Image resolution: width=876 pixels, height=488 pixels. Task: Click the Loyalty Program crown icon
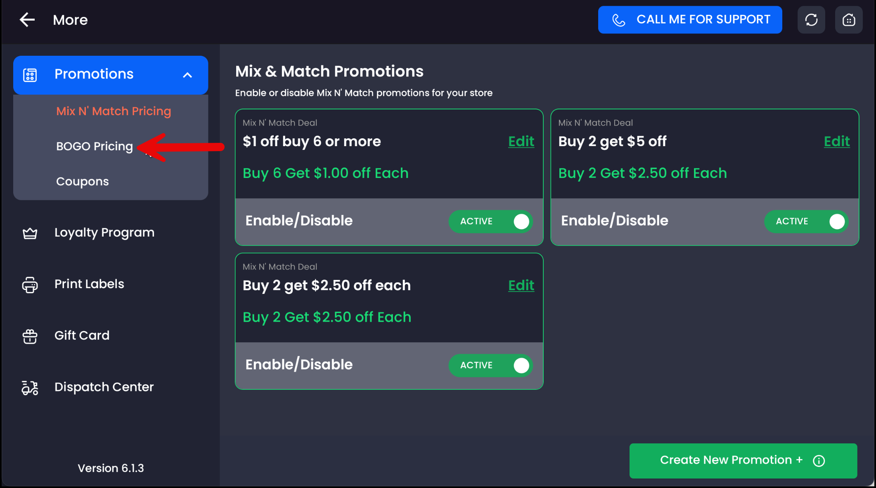[30, 233]
